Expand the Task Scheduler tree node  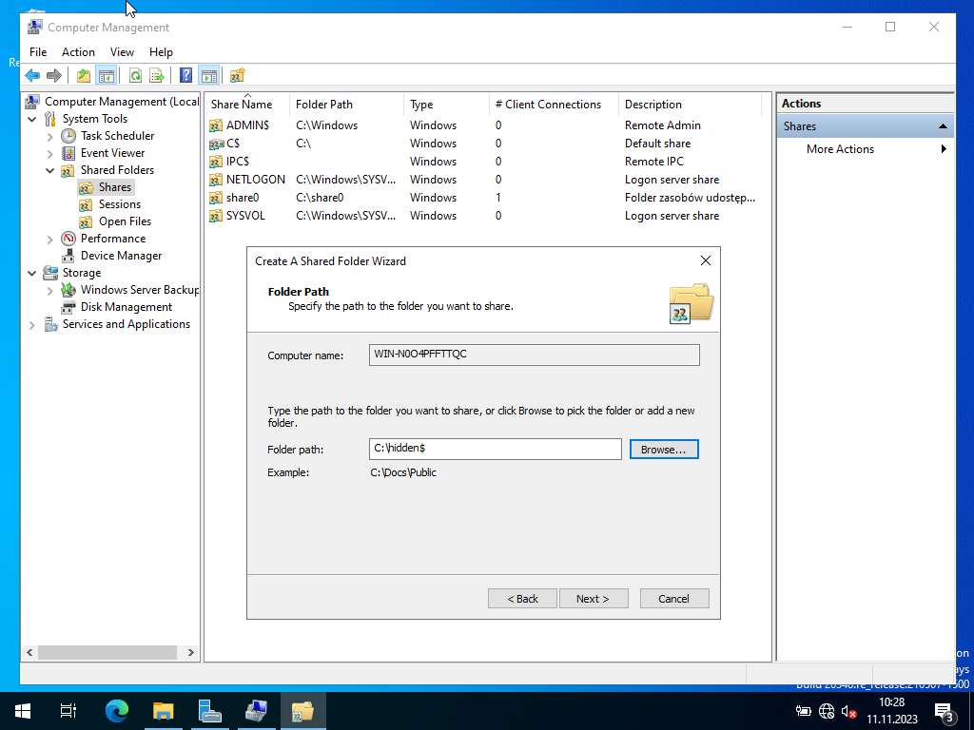point(50,136)
